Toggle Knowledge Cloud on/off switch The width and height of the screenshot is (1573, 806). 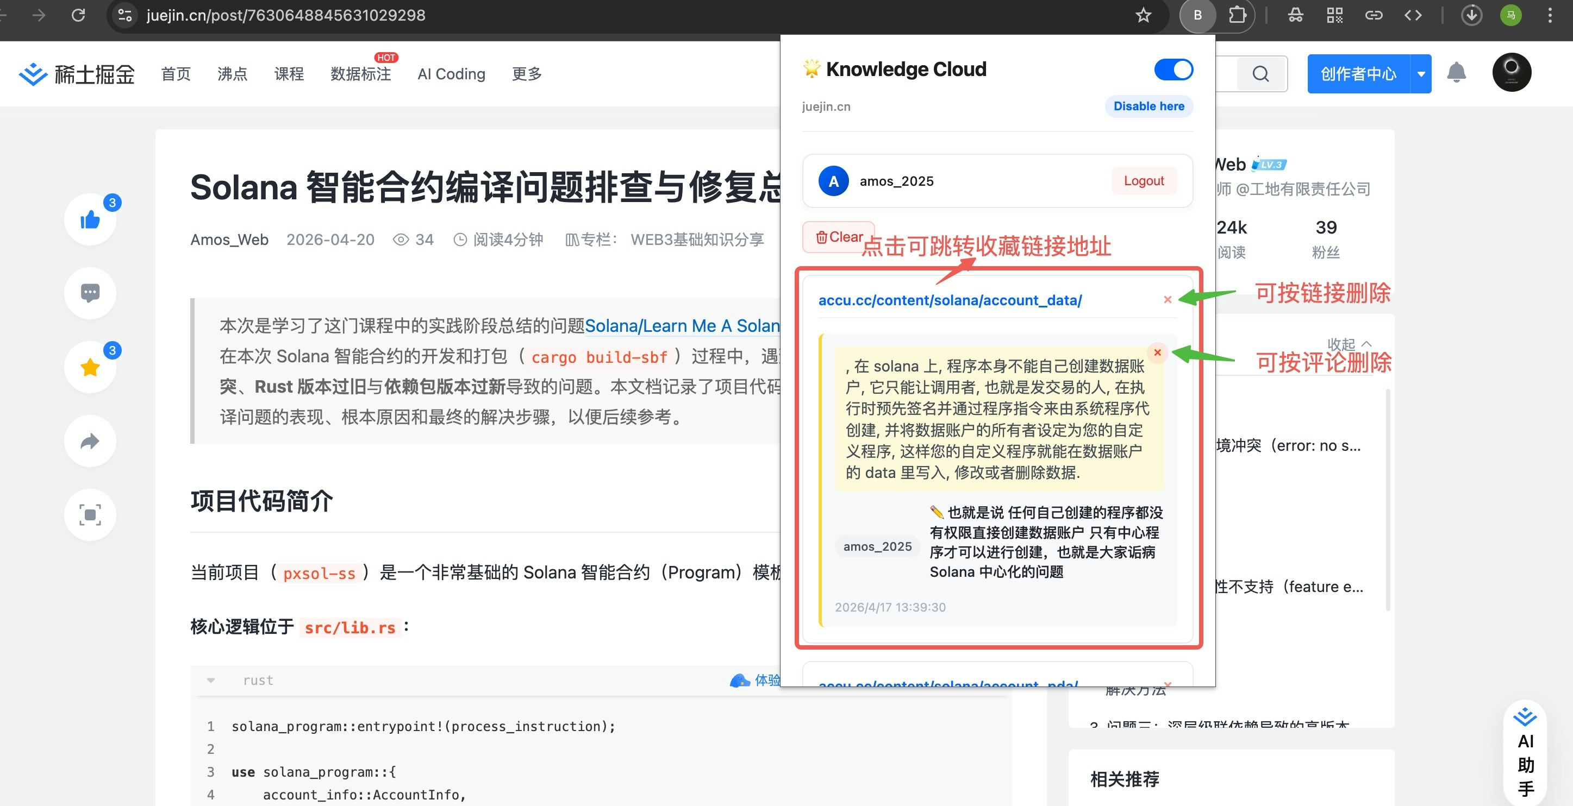1173,70
